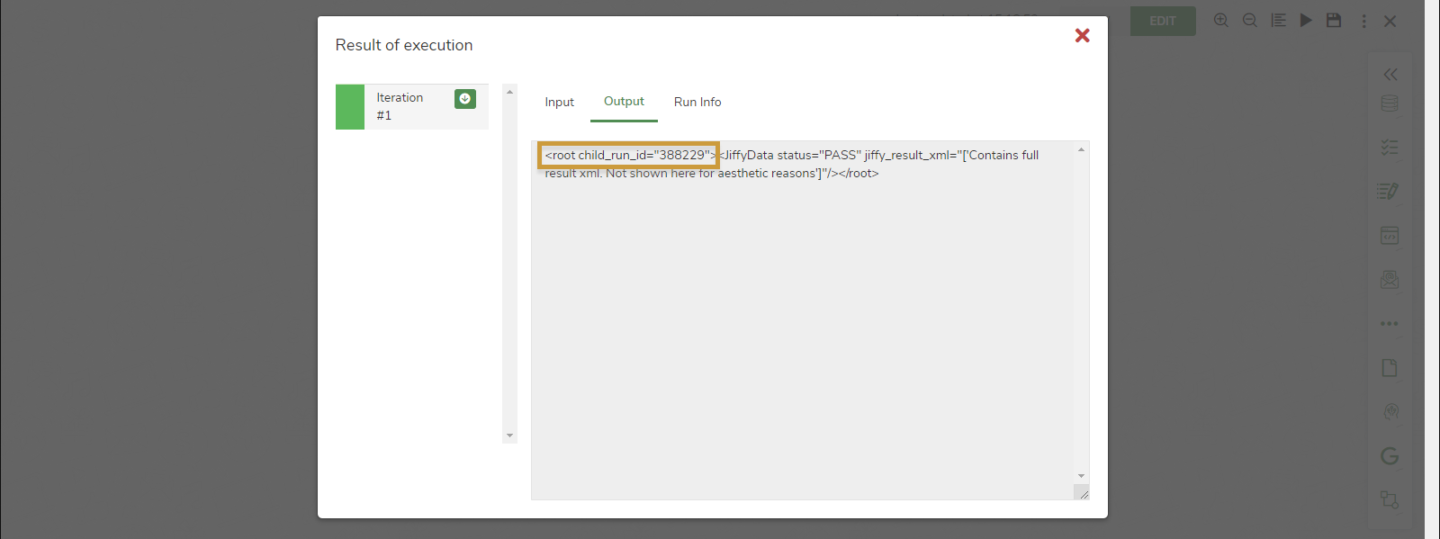Click the EDIT button in background toolbar
This screenshot has width=1440, height=539.
click(x=1163, y=21)
